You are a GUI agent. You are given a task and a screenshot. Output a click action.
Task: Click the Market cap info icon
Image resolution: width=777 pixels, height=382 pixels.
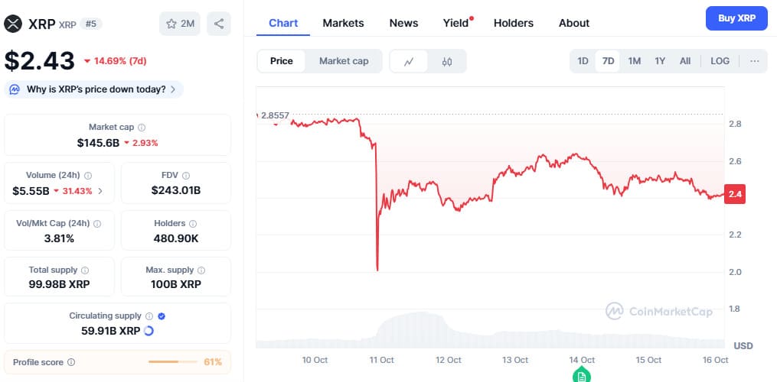(x=142, y=128)
